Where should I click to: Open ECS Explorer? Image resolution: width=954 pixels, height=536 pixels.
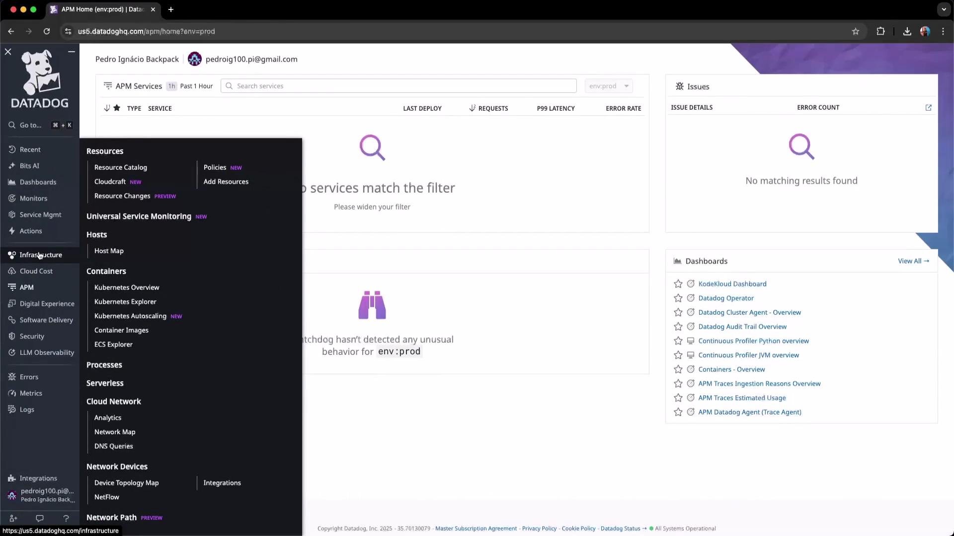coord(113,344)
